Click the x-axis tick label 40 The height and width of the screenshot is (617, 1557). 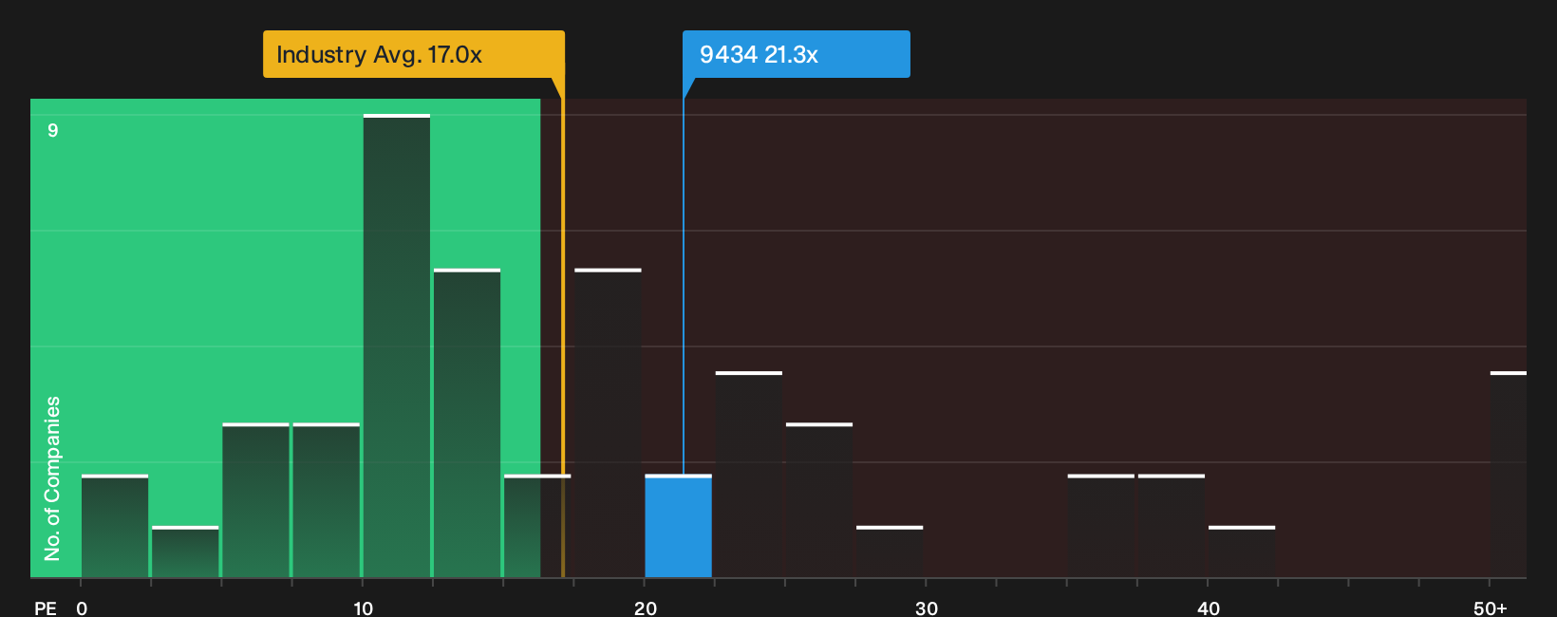pos(1209,608)
